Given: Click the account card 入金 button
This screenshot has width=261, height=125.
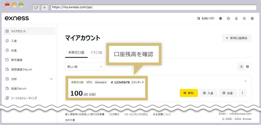Looking at the screenshot, I should pyautogui.click(x=208, y=93).
